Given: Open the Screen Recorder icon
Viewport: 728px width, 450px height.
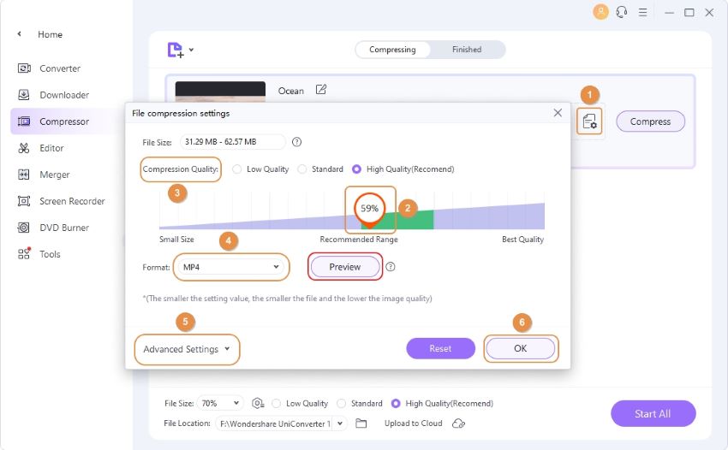Looking at the screenshot, I should coord(24,201).
